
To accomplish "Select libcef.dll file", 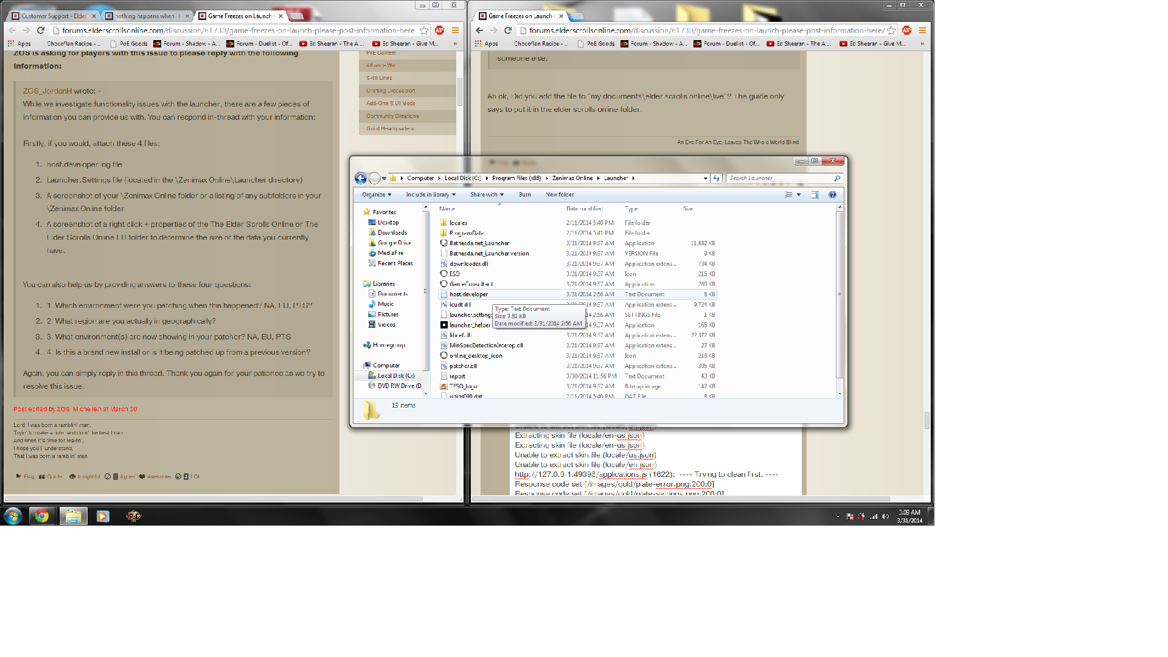I will coord(460,335).
